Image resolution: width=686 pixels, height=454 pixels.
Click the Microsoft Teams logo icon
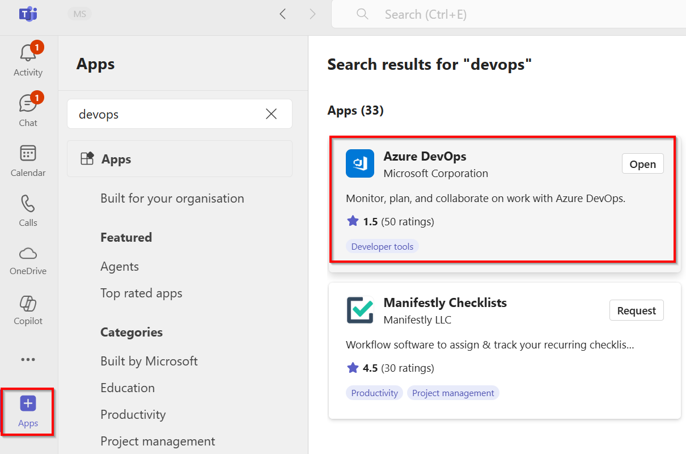pos(28,14)
